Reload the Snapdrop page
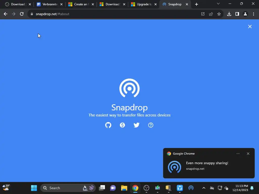This screenshot has width=259, height=194. [x=22, y=14]
